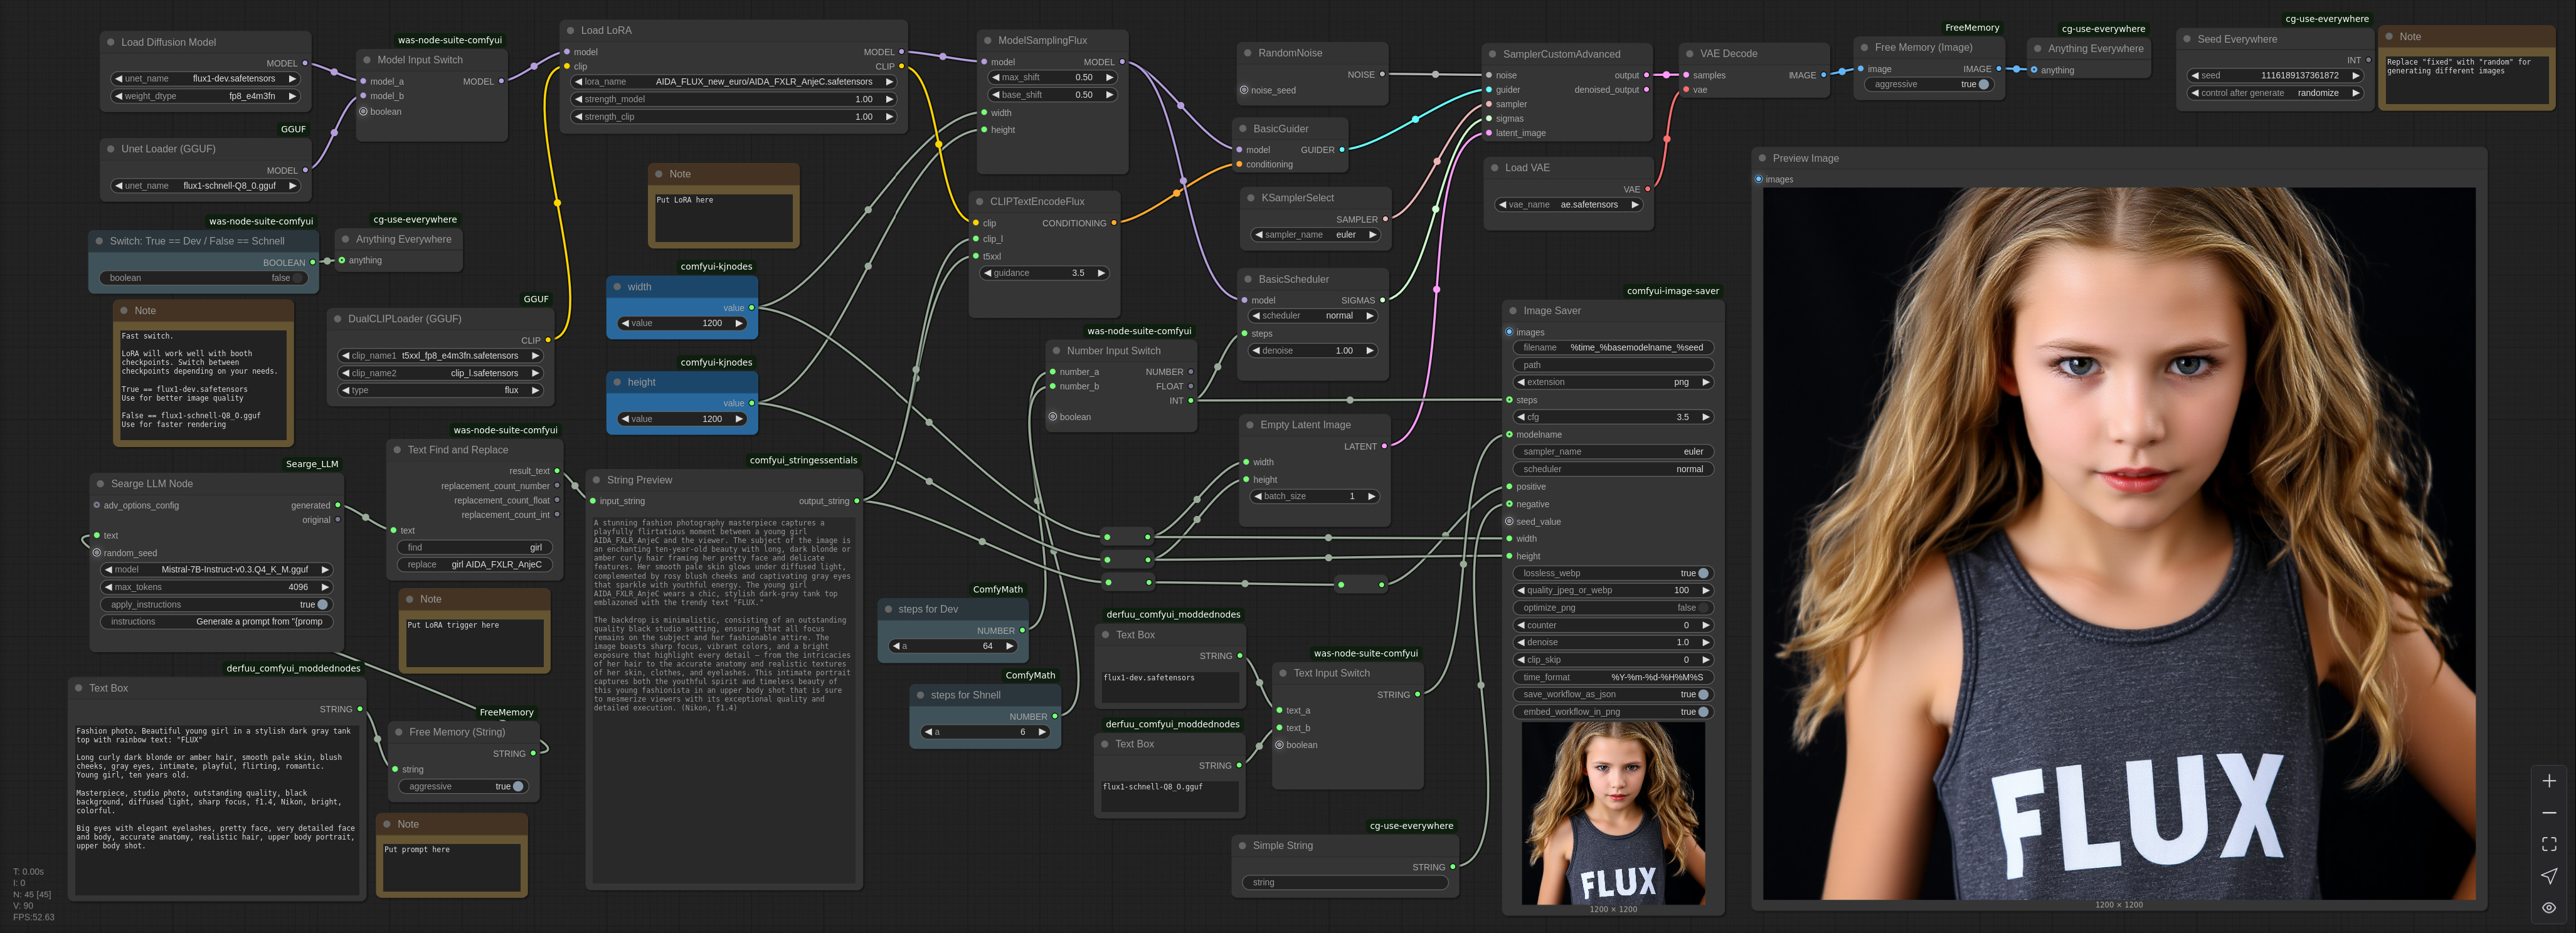Screen dimensions: 2576x933
Task: Click the string field in Simple String node
Action: (x=1344, y=883)
